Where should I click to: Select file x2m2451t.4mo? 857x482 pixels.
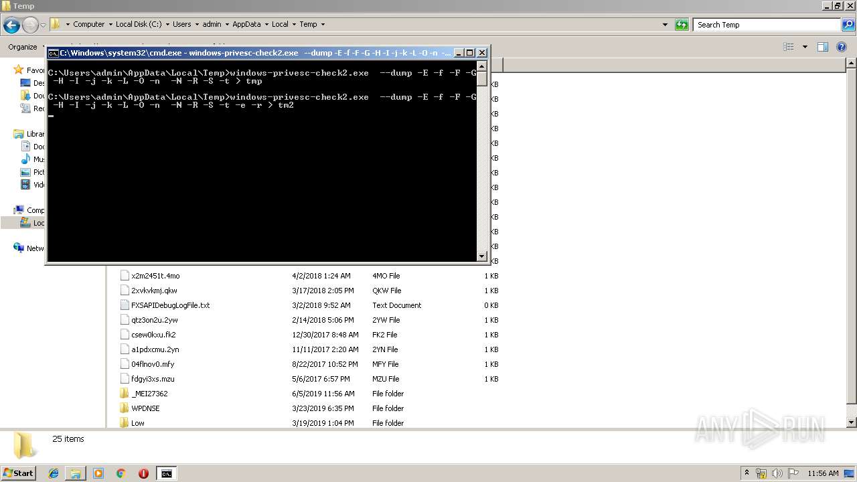(x=155, y=276)
